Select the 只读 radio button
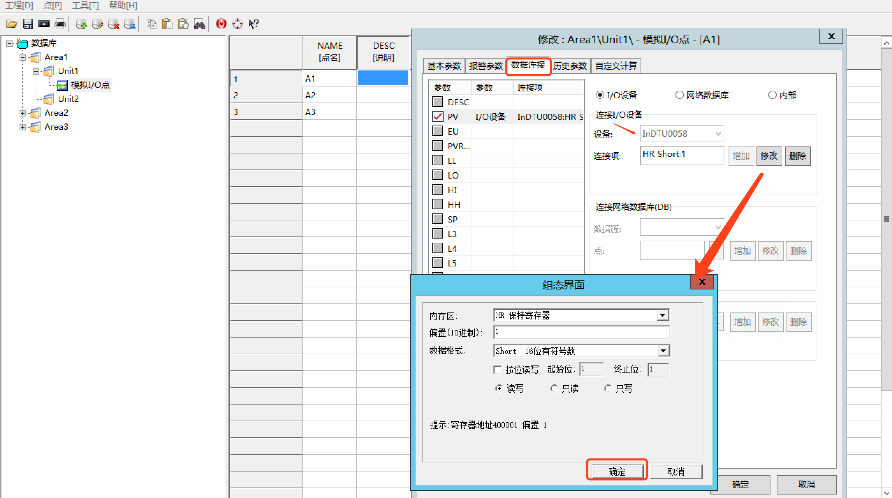Image resolution: width=892 pixels, height=498 pixels. tap(554, 388)
